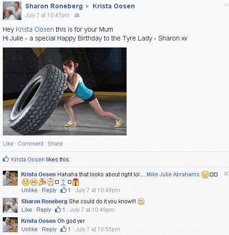
Task: Open Sharon's avatar beside her comment
Action: point(10,205)
